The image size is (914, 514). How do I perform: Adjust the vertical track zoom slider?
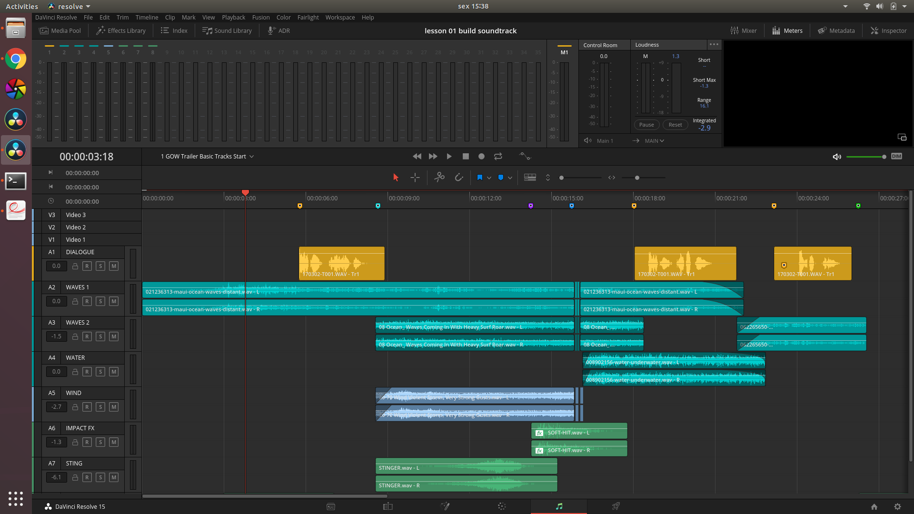tap(581, 178)
